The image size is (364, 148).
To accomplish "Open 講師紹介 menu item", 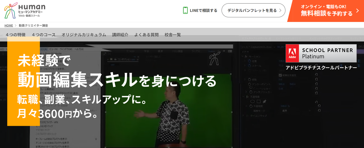I will pyautogui.click(x=120, y=35).
